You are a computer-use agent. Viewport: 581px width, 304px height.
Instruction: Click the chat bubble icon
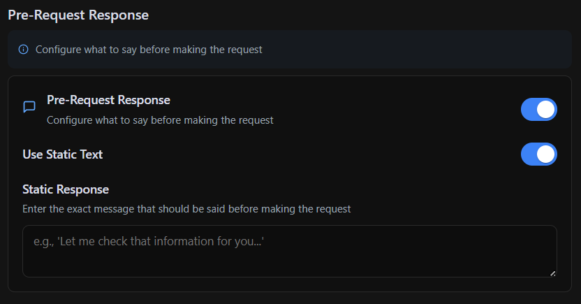point(29,107)
